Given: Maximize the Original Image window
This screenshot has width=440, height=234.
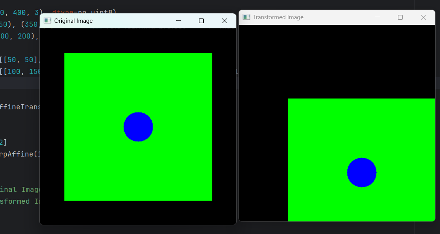Looking at the screenshot, I should coord(201,21).
